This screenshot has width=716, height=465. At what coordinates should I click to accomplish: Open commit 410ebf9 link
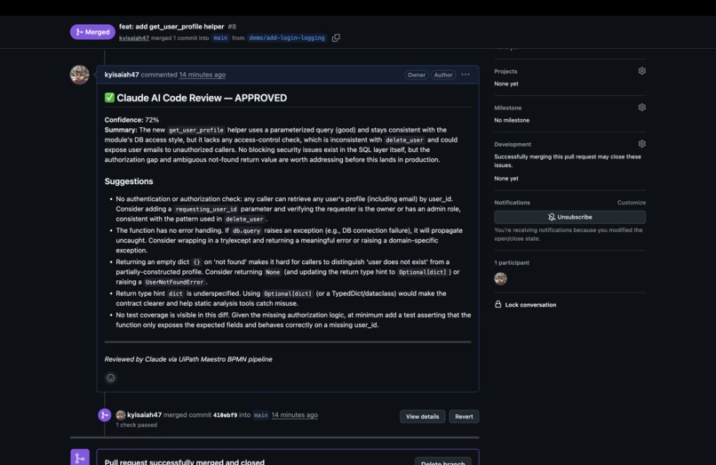coord(225,415)
